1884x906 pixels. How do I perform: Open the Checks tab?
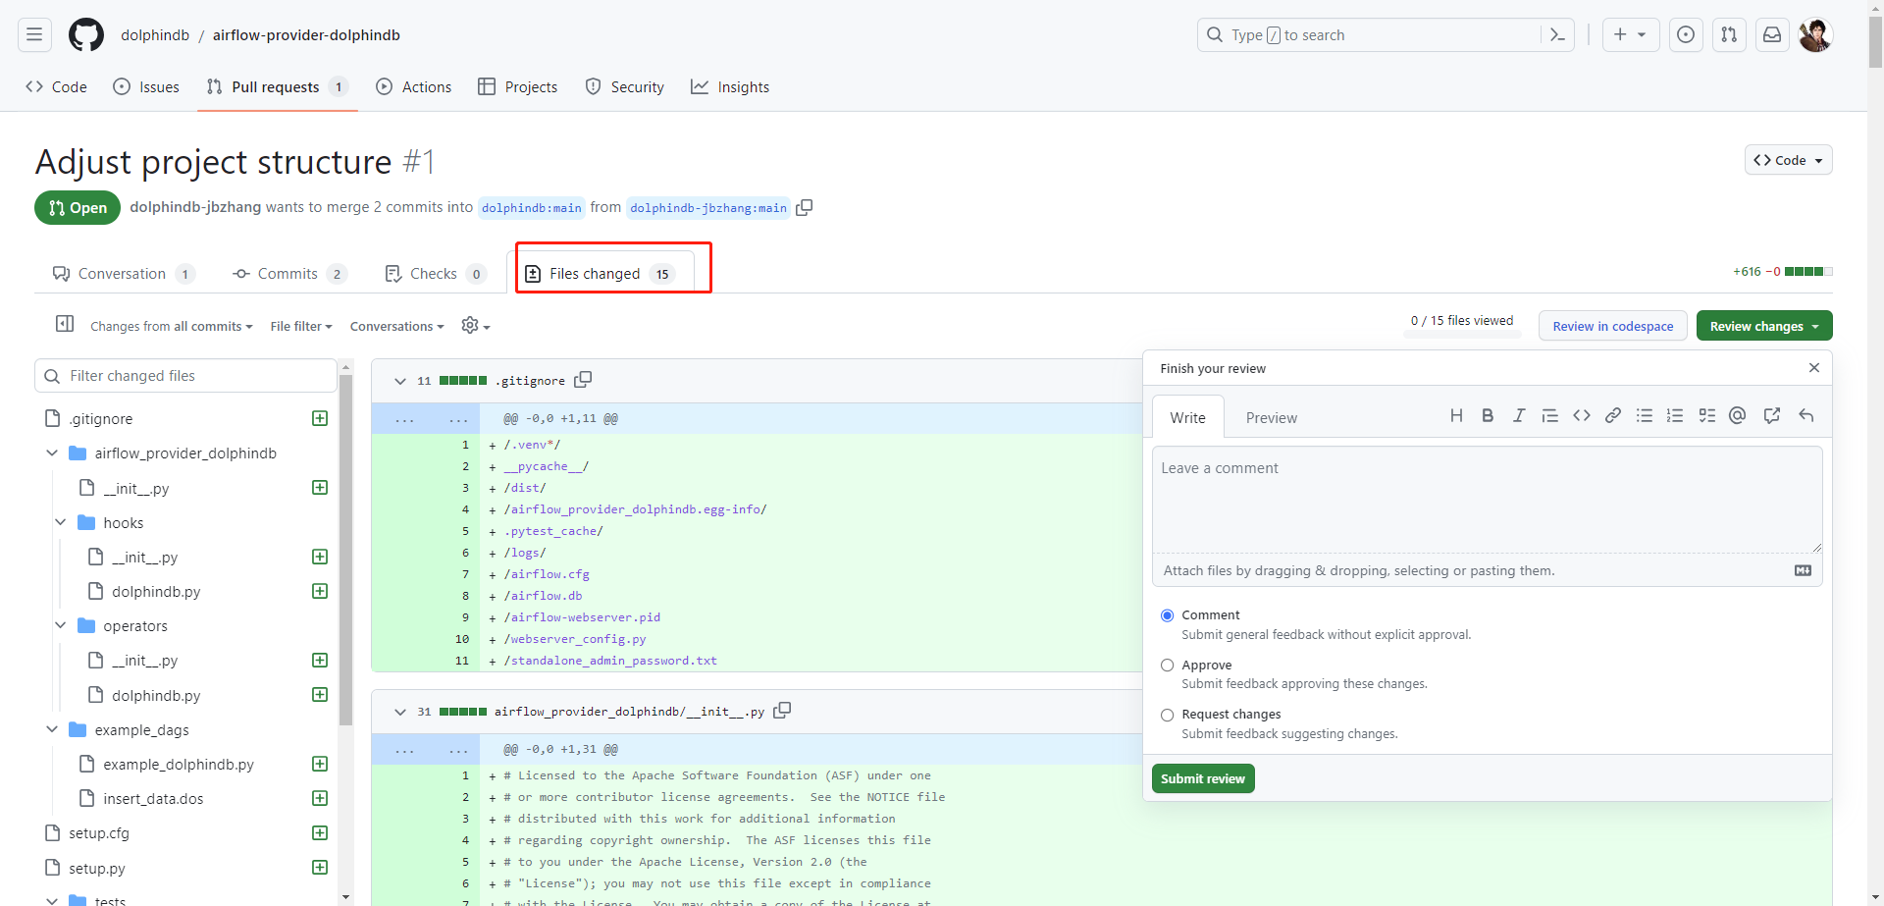click(x=436, y=274)
